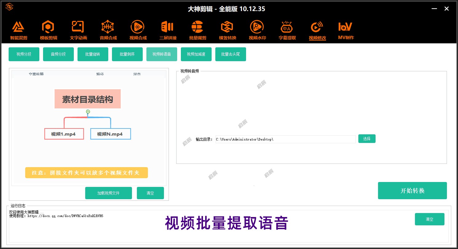Open the 模板剪辑 module icon
This screenshot has height=249, width=458.
[48, 30]
